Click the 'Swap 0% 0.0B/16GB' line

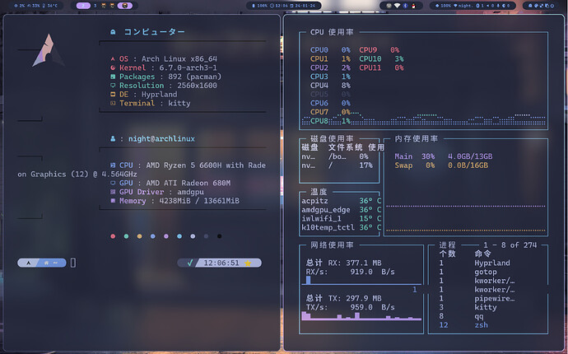[441, 165]
